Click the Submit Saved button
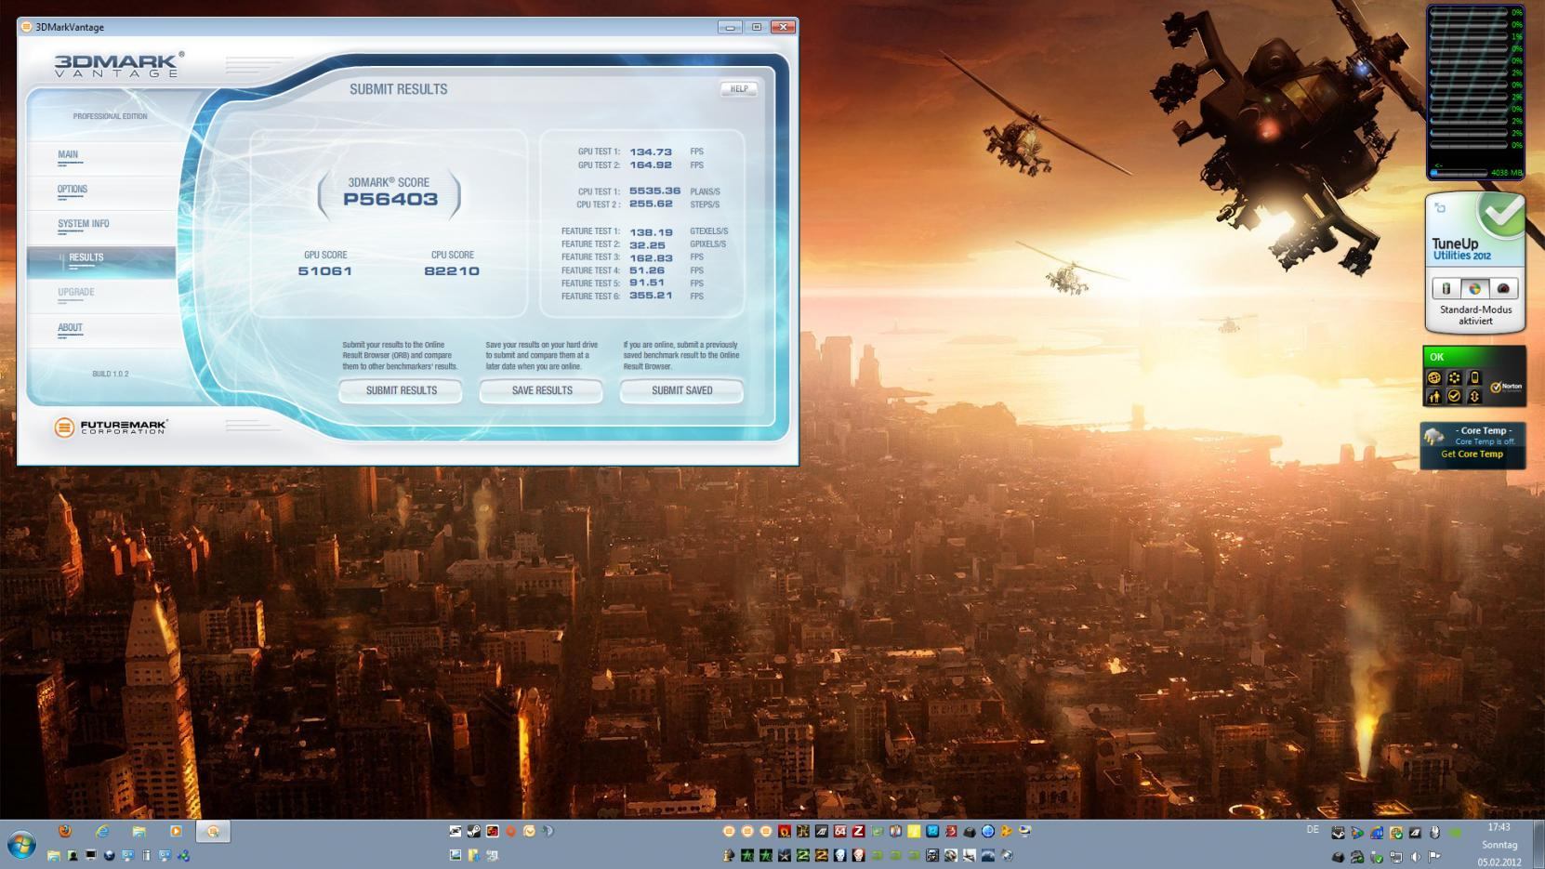The image size is (1545, 869). tap(681, 391)
